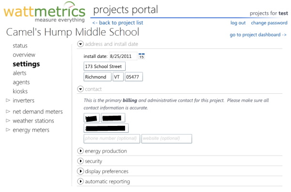Select alerts in the sidebar menu
291x192 pixels.
pyautogui.click(x=19, y=73)
